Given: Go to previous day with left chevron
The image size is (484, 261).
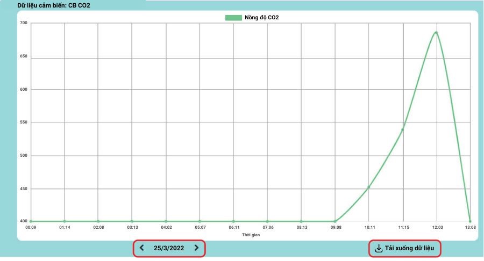Looking at the screenshot, I should pos(142,248).
